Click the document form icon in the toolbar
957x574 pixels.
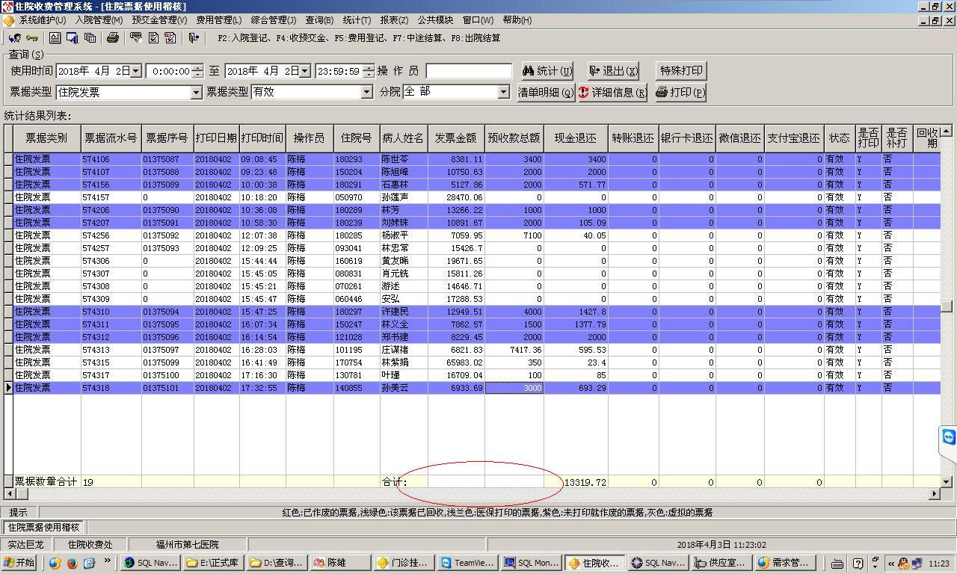pos(55,38)
